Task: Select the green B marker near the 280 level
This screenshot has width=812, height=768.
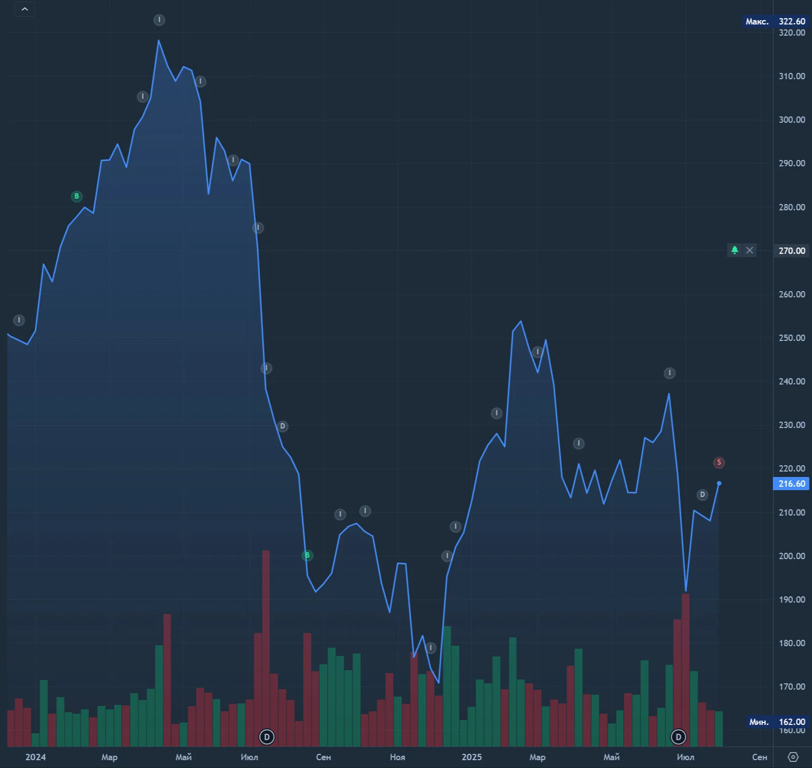Action: point(77,197)
